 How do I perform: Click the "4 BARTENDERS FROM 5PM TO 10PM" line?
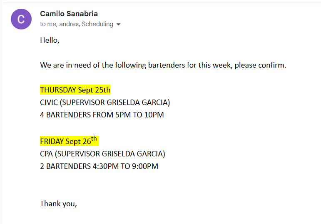pos(102,115)
